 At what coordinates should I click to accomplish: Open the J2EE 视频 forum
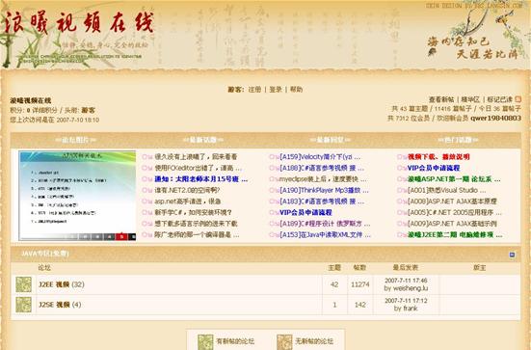click(54, 284)
